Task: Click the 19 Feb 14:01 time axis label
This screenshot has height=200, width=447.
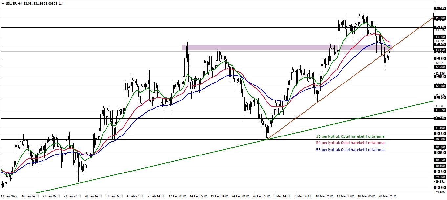Action: click(x=220, y=196)
